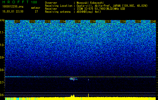The image size is (158, 100).
Task: Click the 0.9 frequency axis label
Action: tap(2, 57)
